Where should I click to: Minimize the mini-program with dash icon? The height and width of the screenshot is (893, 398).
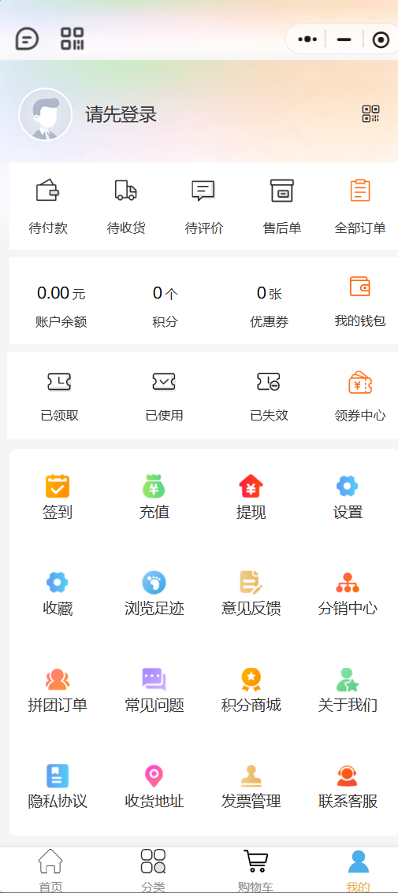[x=344, y=39]
